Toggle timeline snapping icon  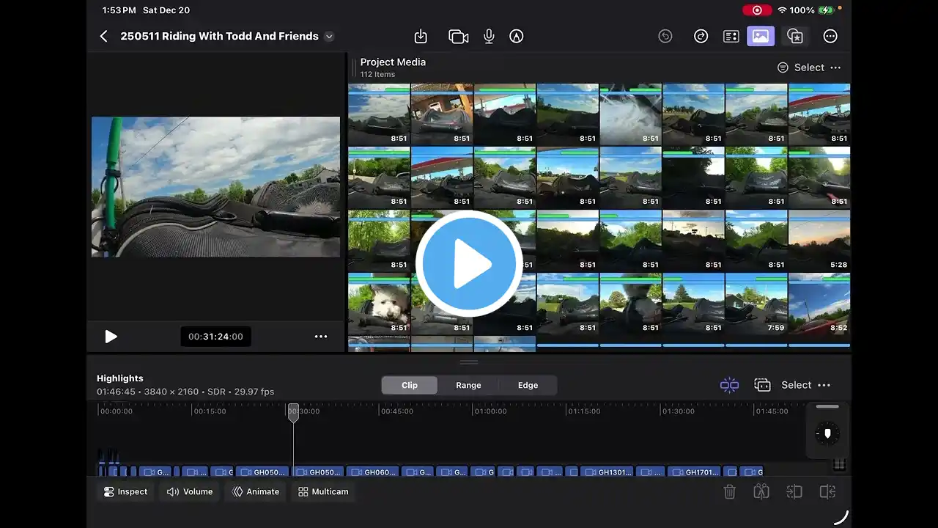point(729,385)
